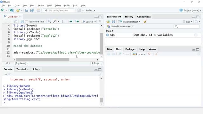View ads data as table grid
The image size is (203, 114).
pos(196,35)
